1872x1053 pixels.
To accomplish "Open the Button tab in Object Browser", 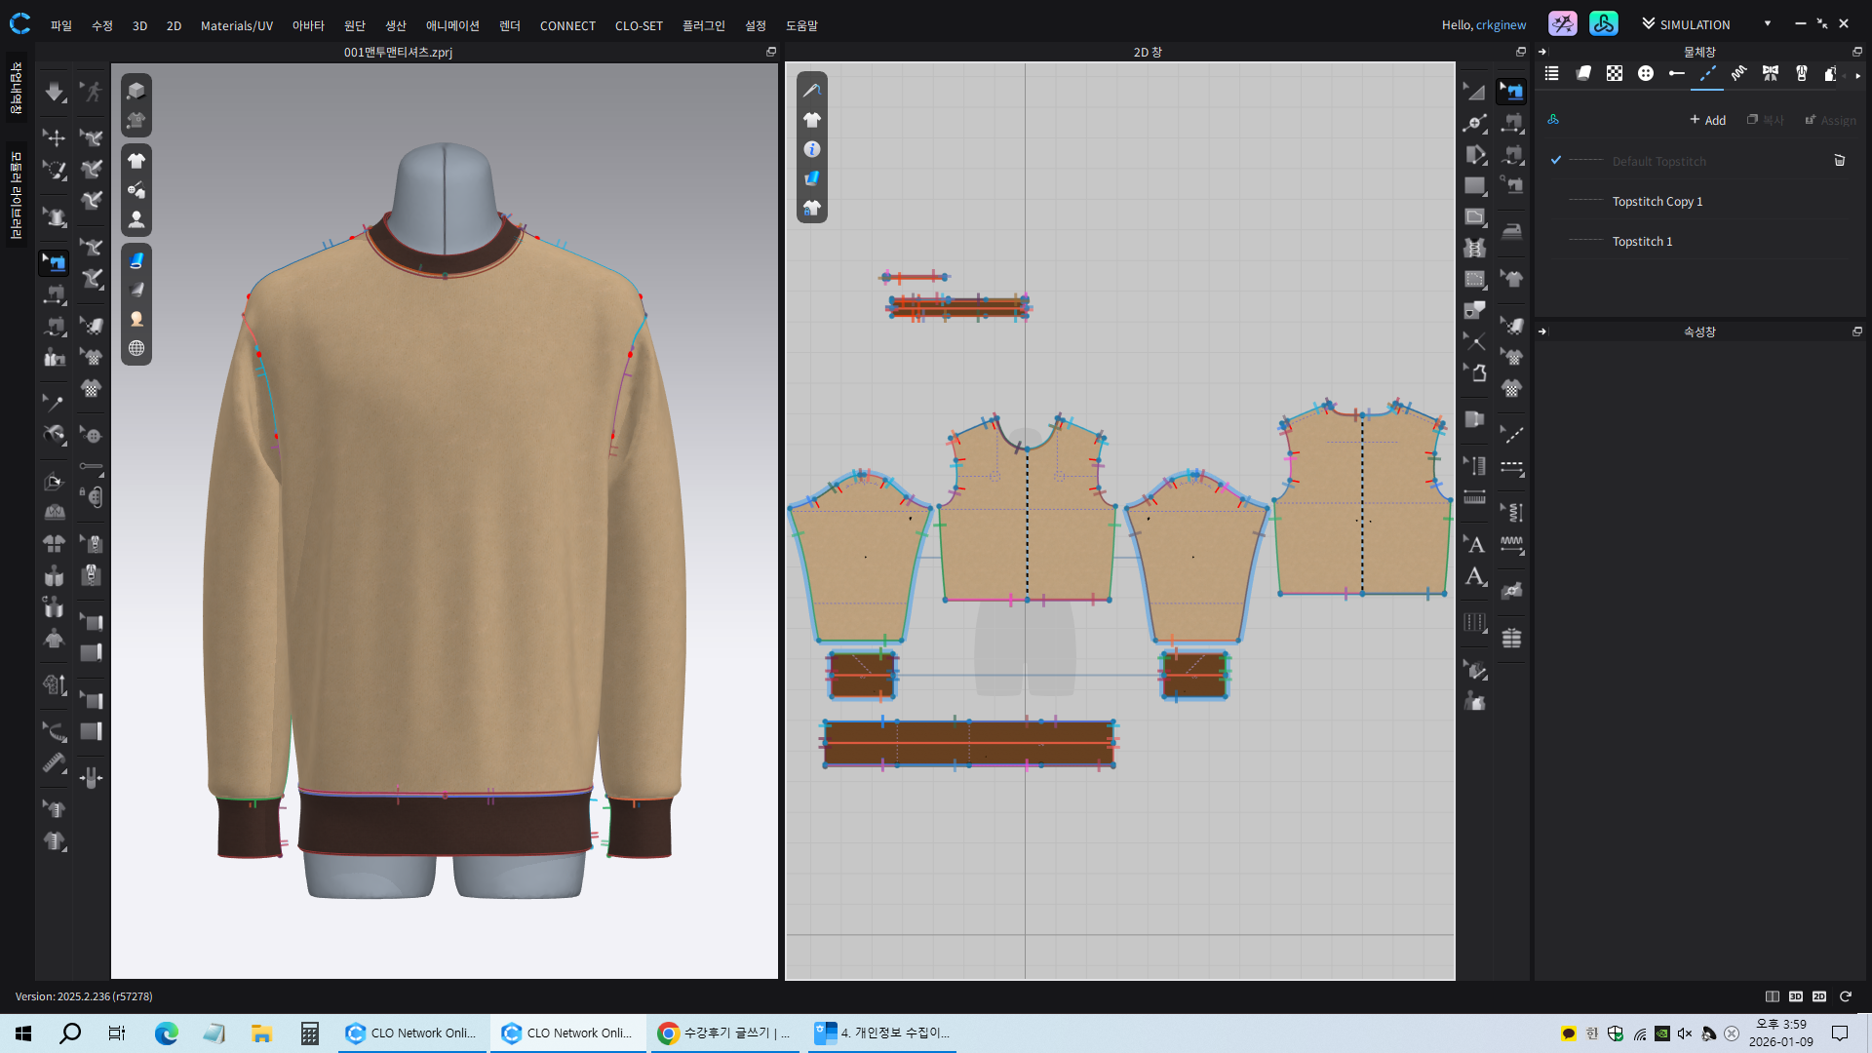I will point(1646,73).
